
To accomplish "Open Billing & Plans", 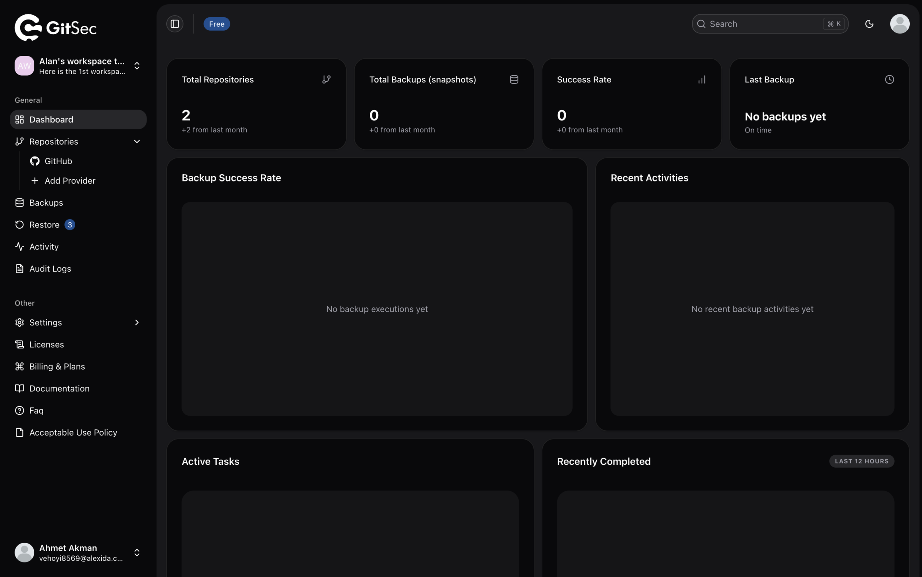I will click(x=57, y=366).
